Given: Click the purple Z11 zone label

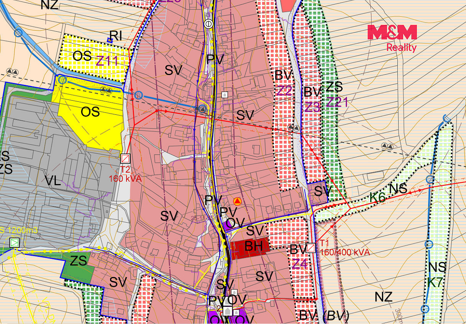Looking at the screenshot, I should click(x=107, y=61).
